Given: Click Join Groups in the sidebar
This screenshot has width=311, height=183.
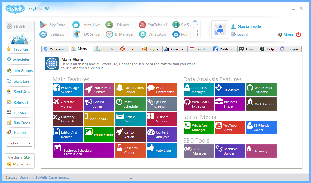Looking at the screenshot, I should [20, 70].
